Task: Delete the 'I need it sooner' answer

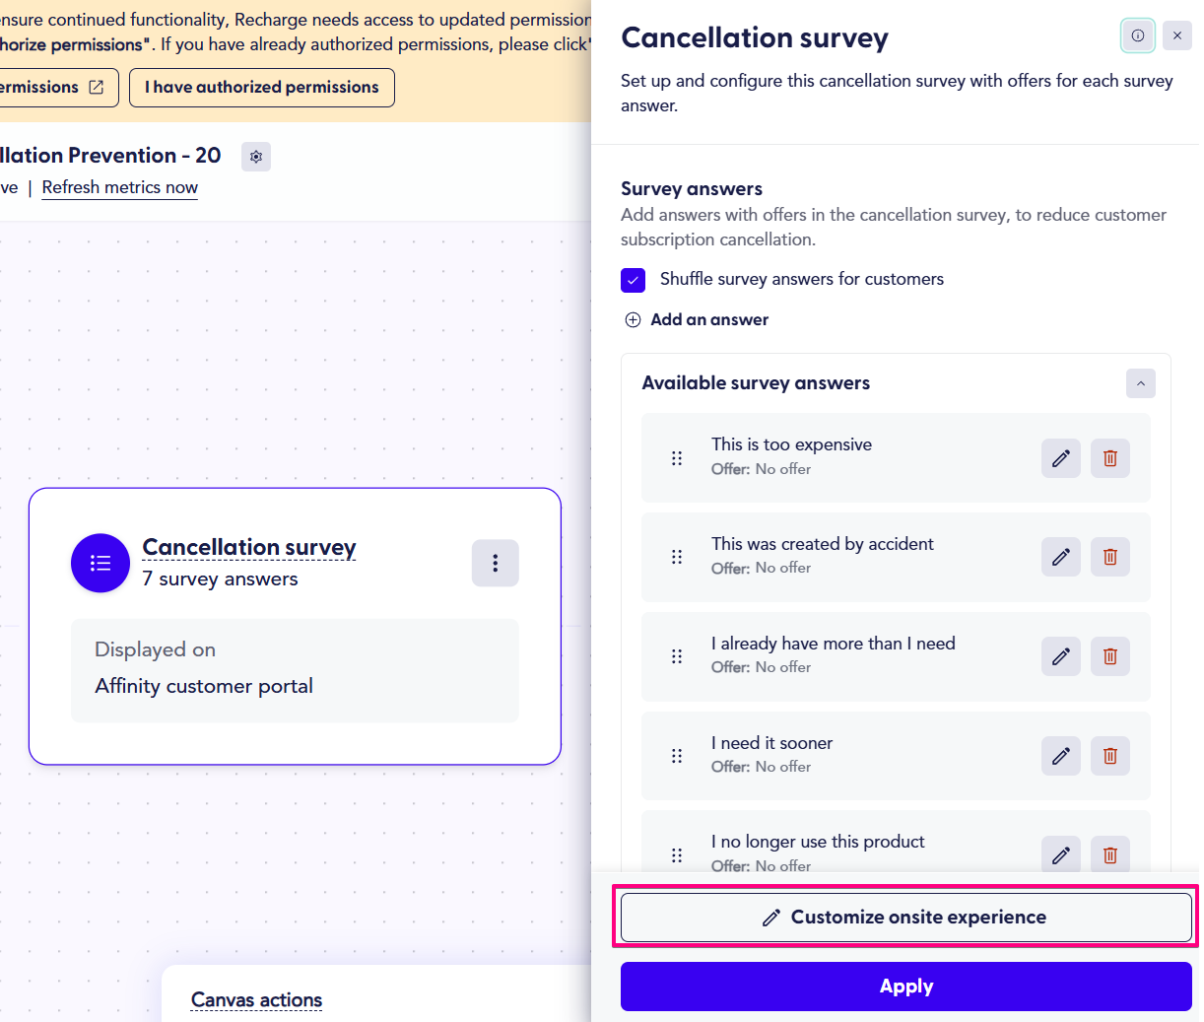Action: 1110,756
